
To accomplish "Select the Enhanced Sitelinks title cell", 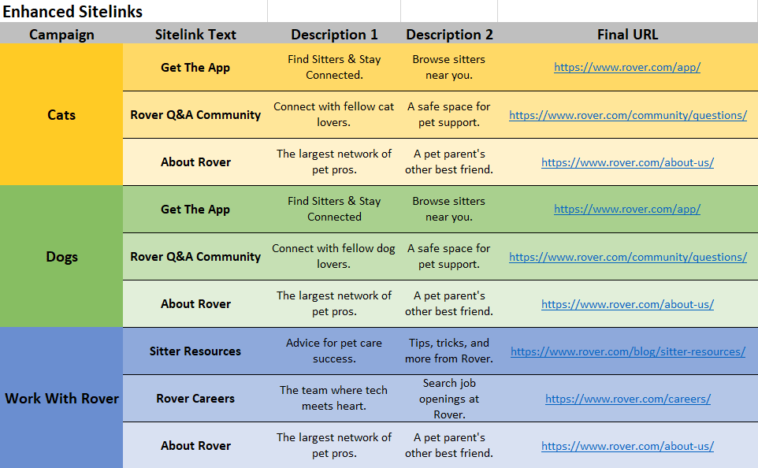I will [73, 12].
